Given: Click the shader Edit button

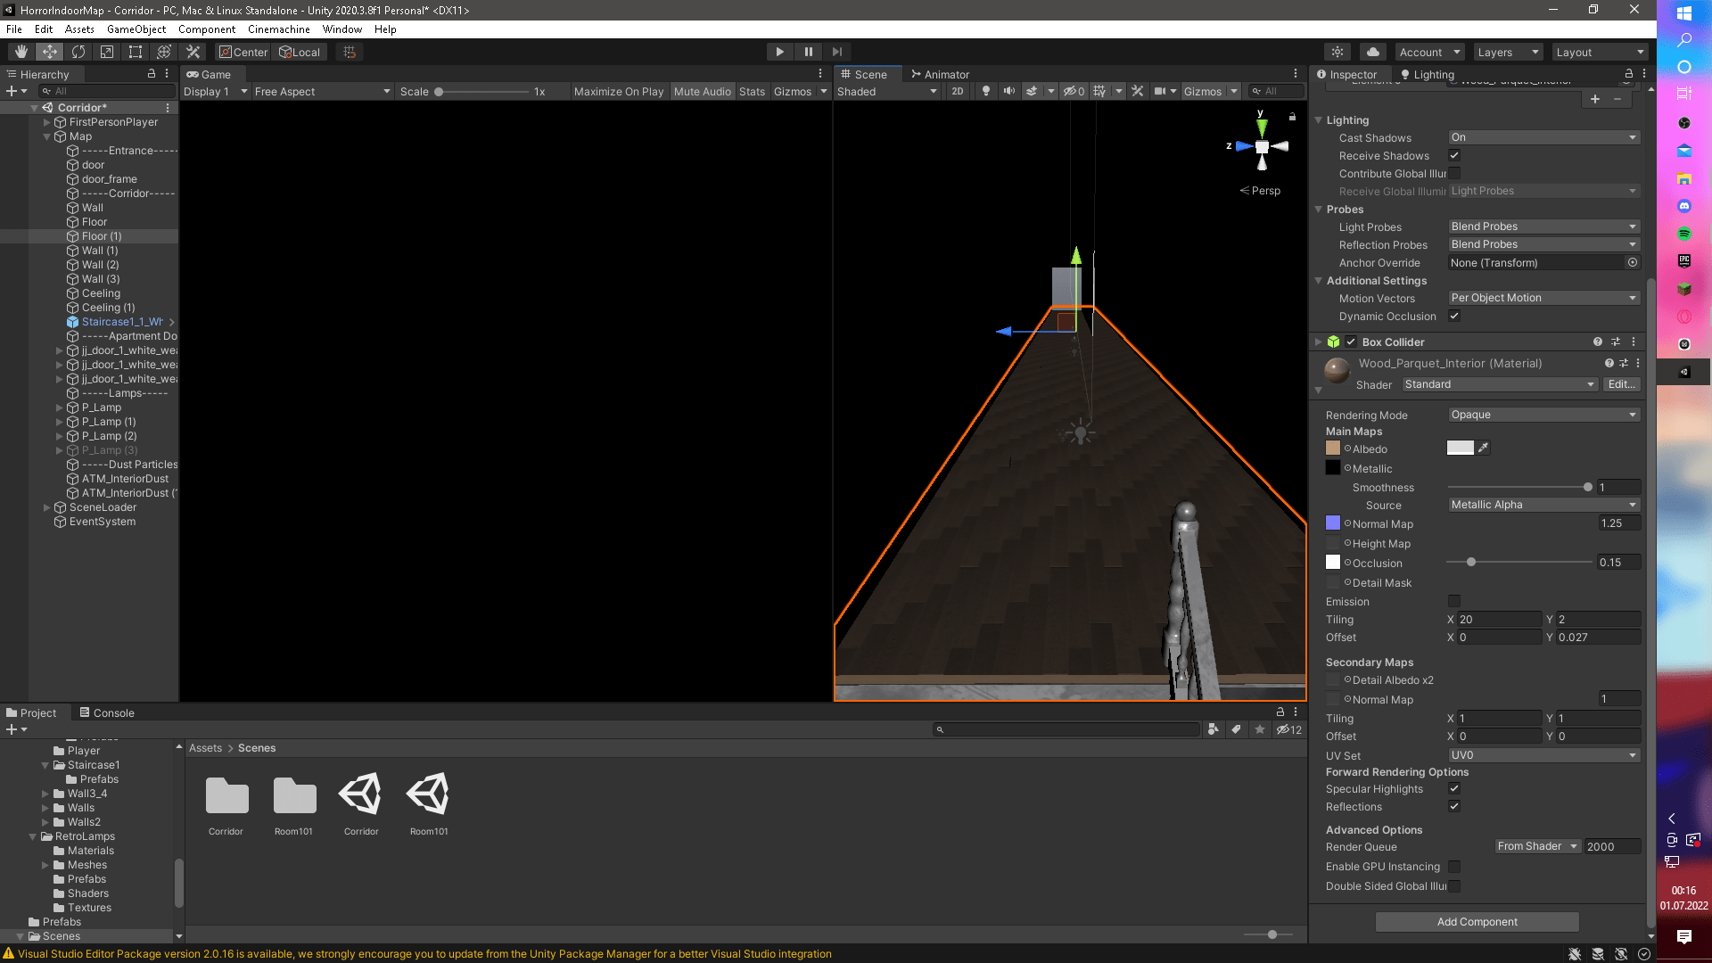Looking at the screenshot, I should 1620,384.
